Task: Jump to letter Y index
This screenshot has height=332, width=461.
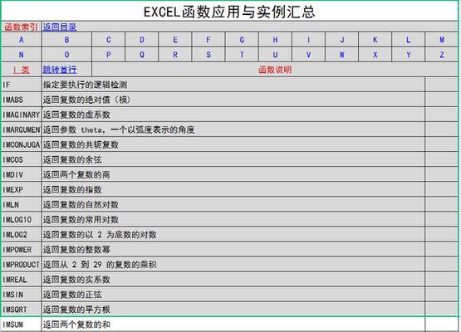Action: pos(409,55)
